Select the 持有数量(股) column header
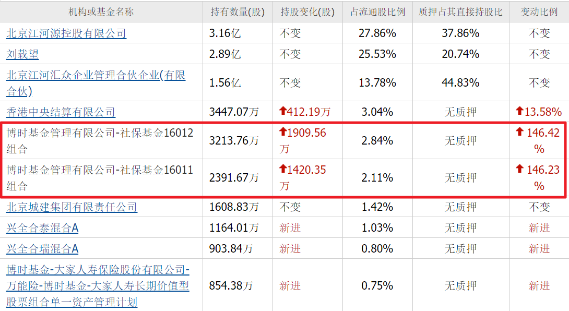The width and height of the screenshot is (569, 311). 238,12
